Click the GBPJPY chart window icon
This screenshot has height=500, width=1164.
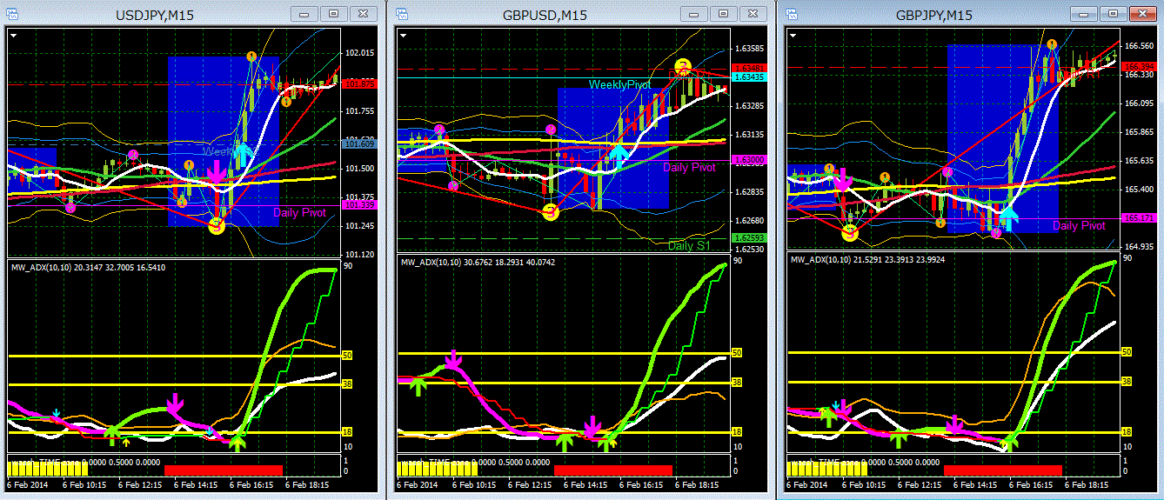[x=793, y=14]
